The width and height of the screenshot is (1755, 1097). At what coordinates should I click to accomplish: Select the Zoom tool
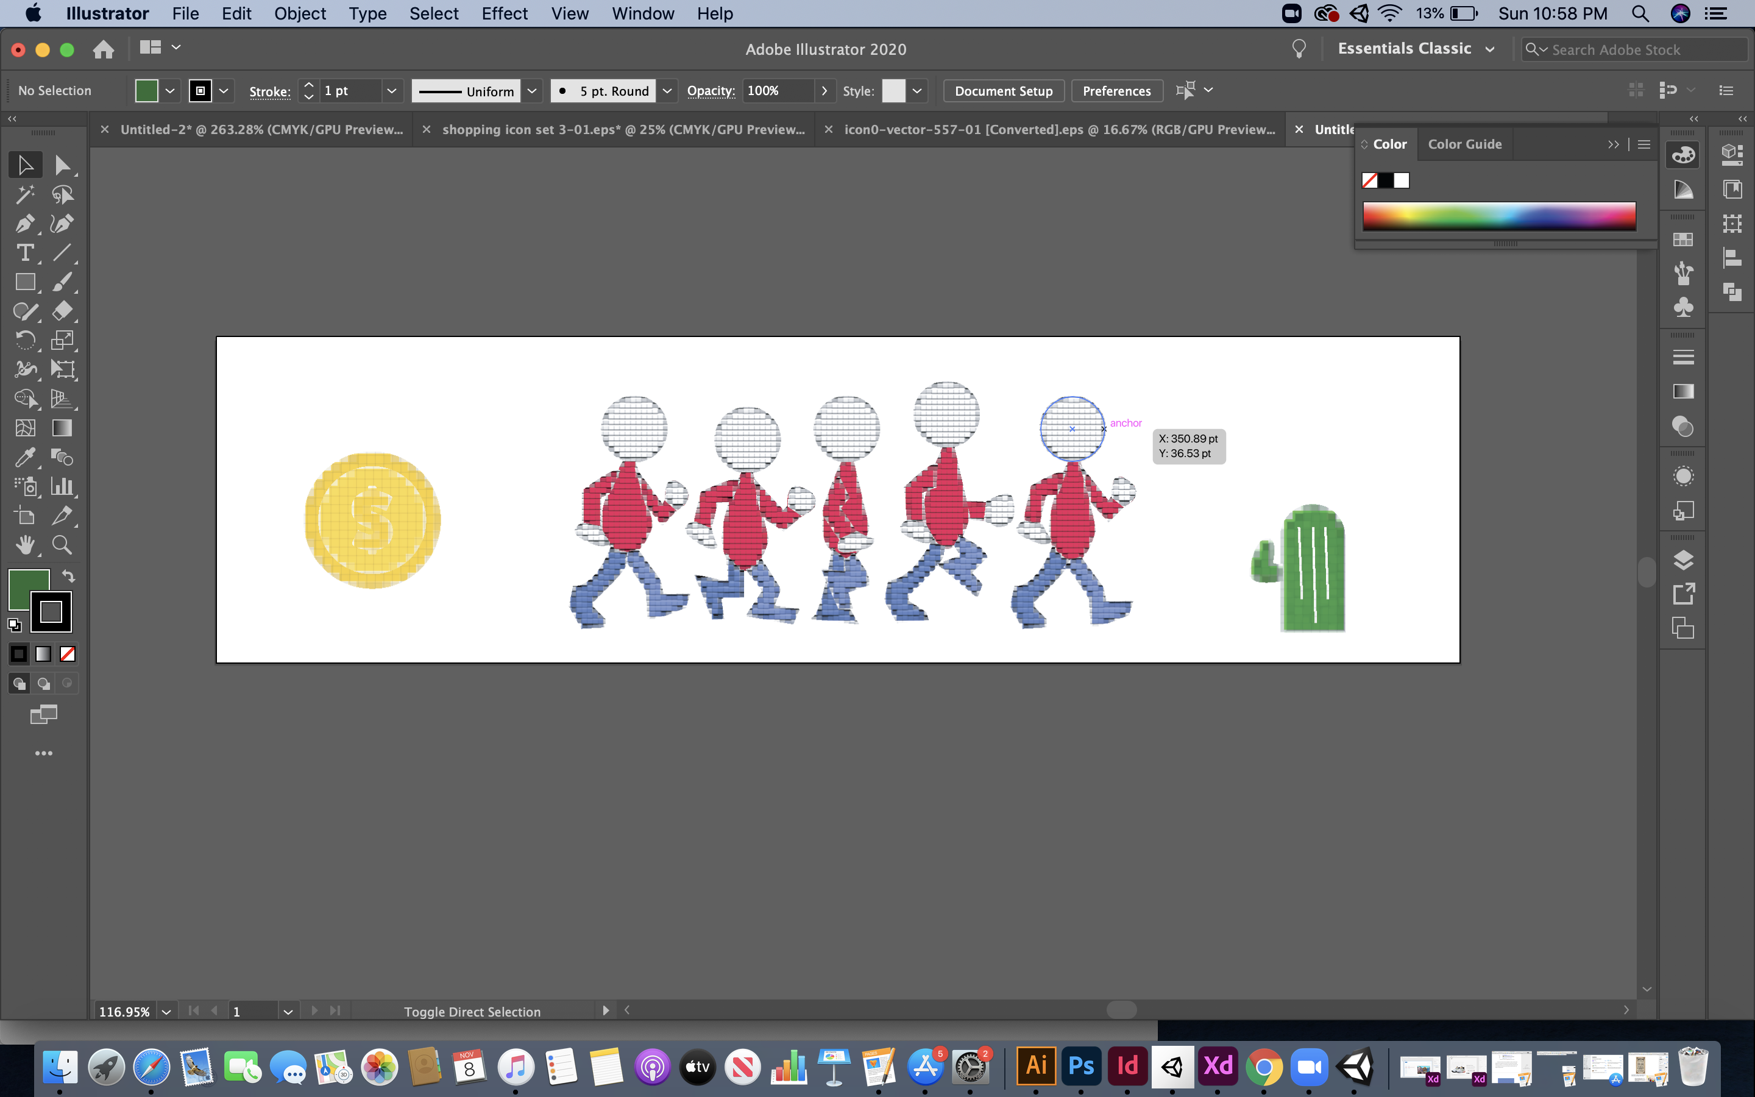coord(62,545)
